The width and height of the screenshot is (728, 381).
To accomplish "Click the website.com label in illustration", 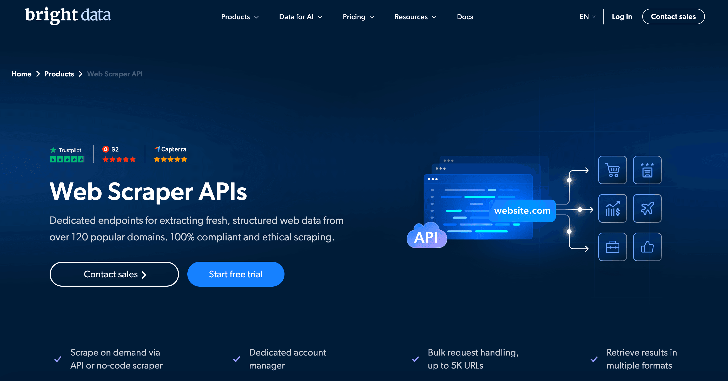I will coord(522,211).
